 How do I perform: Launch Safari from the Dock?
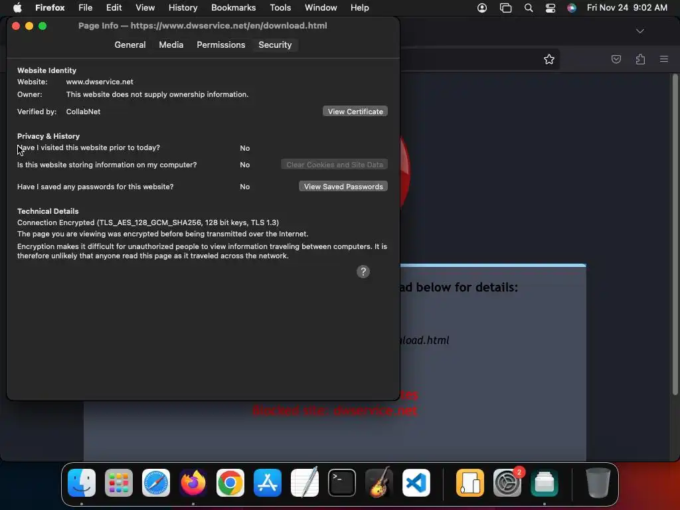tap(155, 483)
